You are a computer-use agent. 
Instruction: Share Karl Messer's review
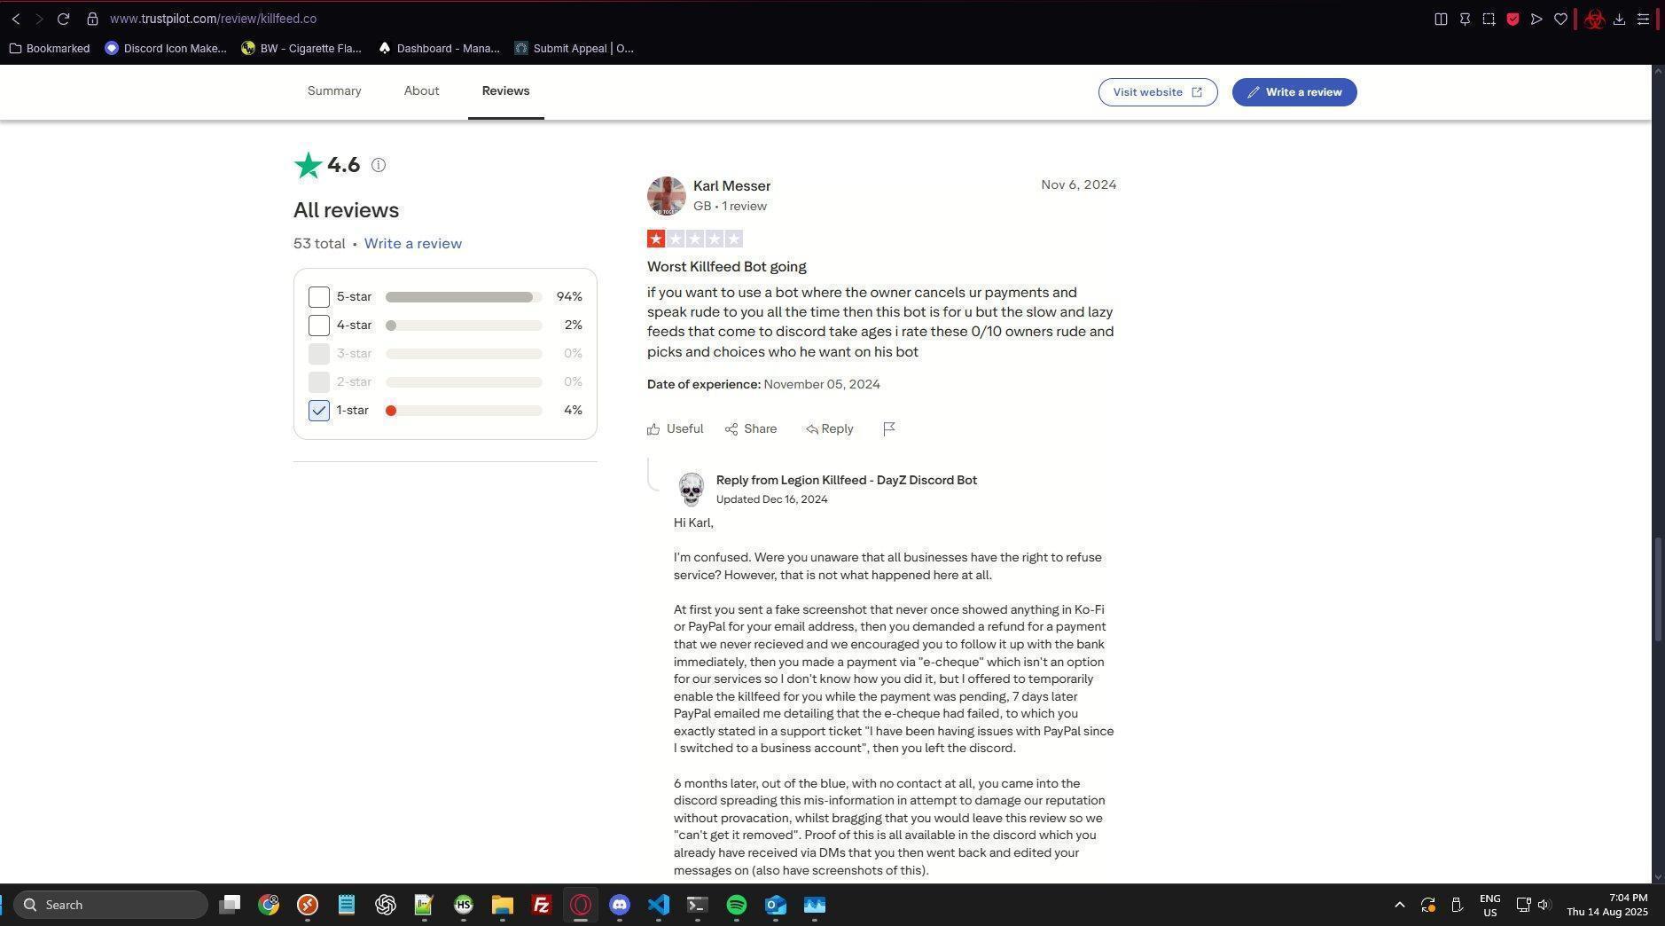[x=751, y=429]
